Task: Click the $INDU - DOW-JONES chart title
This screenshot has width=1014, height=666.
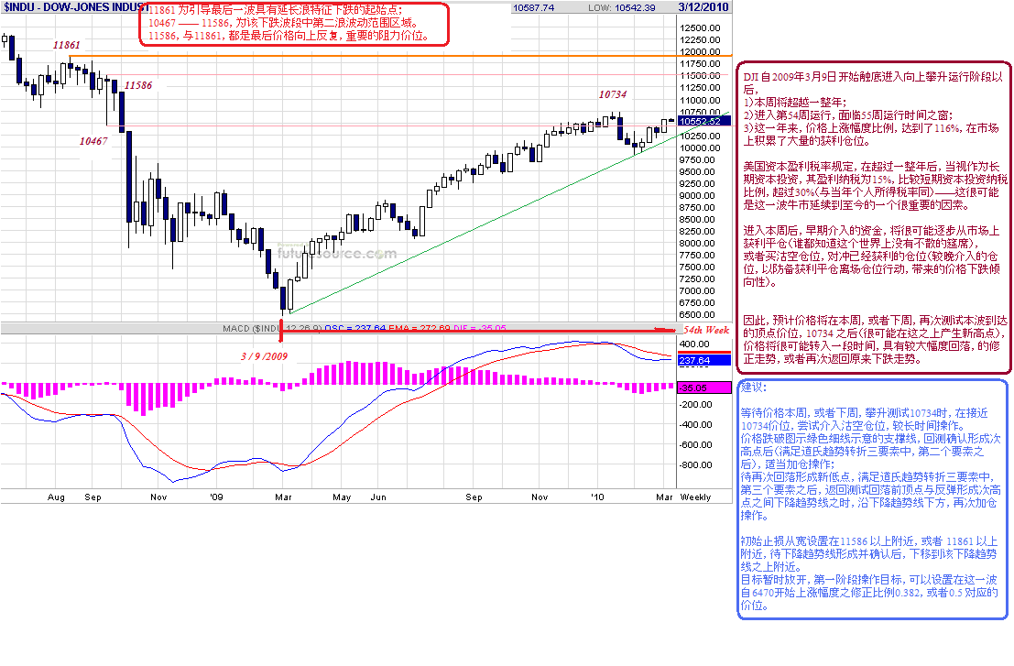Action: [x=76, y=7]
